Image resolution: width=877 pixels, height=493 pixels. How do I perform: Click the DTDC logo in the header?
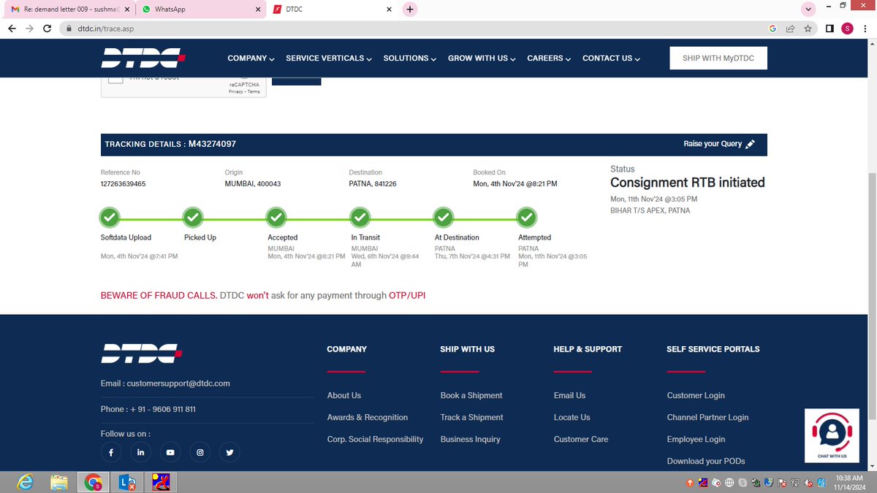click(143, 58)
